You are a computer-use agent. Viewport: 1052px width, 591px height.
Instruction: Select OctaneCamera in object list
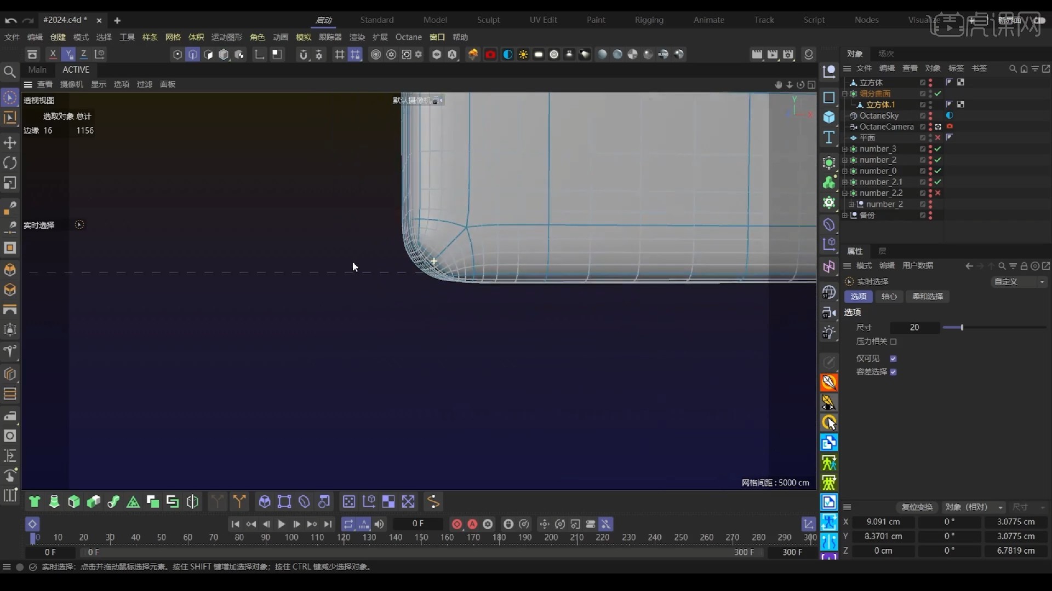point(886,127)
